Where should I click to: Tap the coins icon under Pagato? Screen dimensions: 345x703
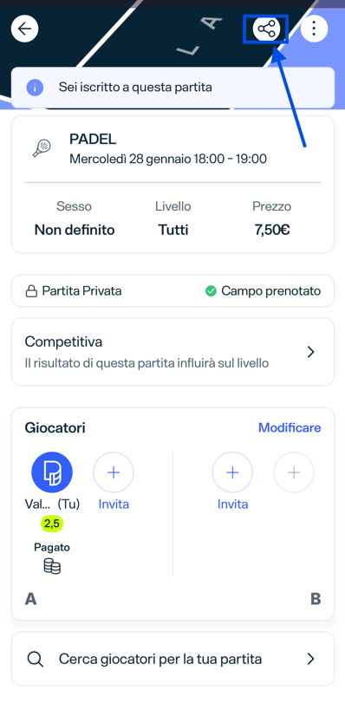tap(52, 566)
